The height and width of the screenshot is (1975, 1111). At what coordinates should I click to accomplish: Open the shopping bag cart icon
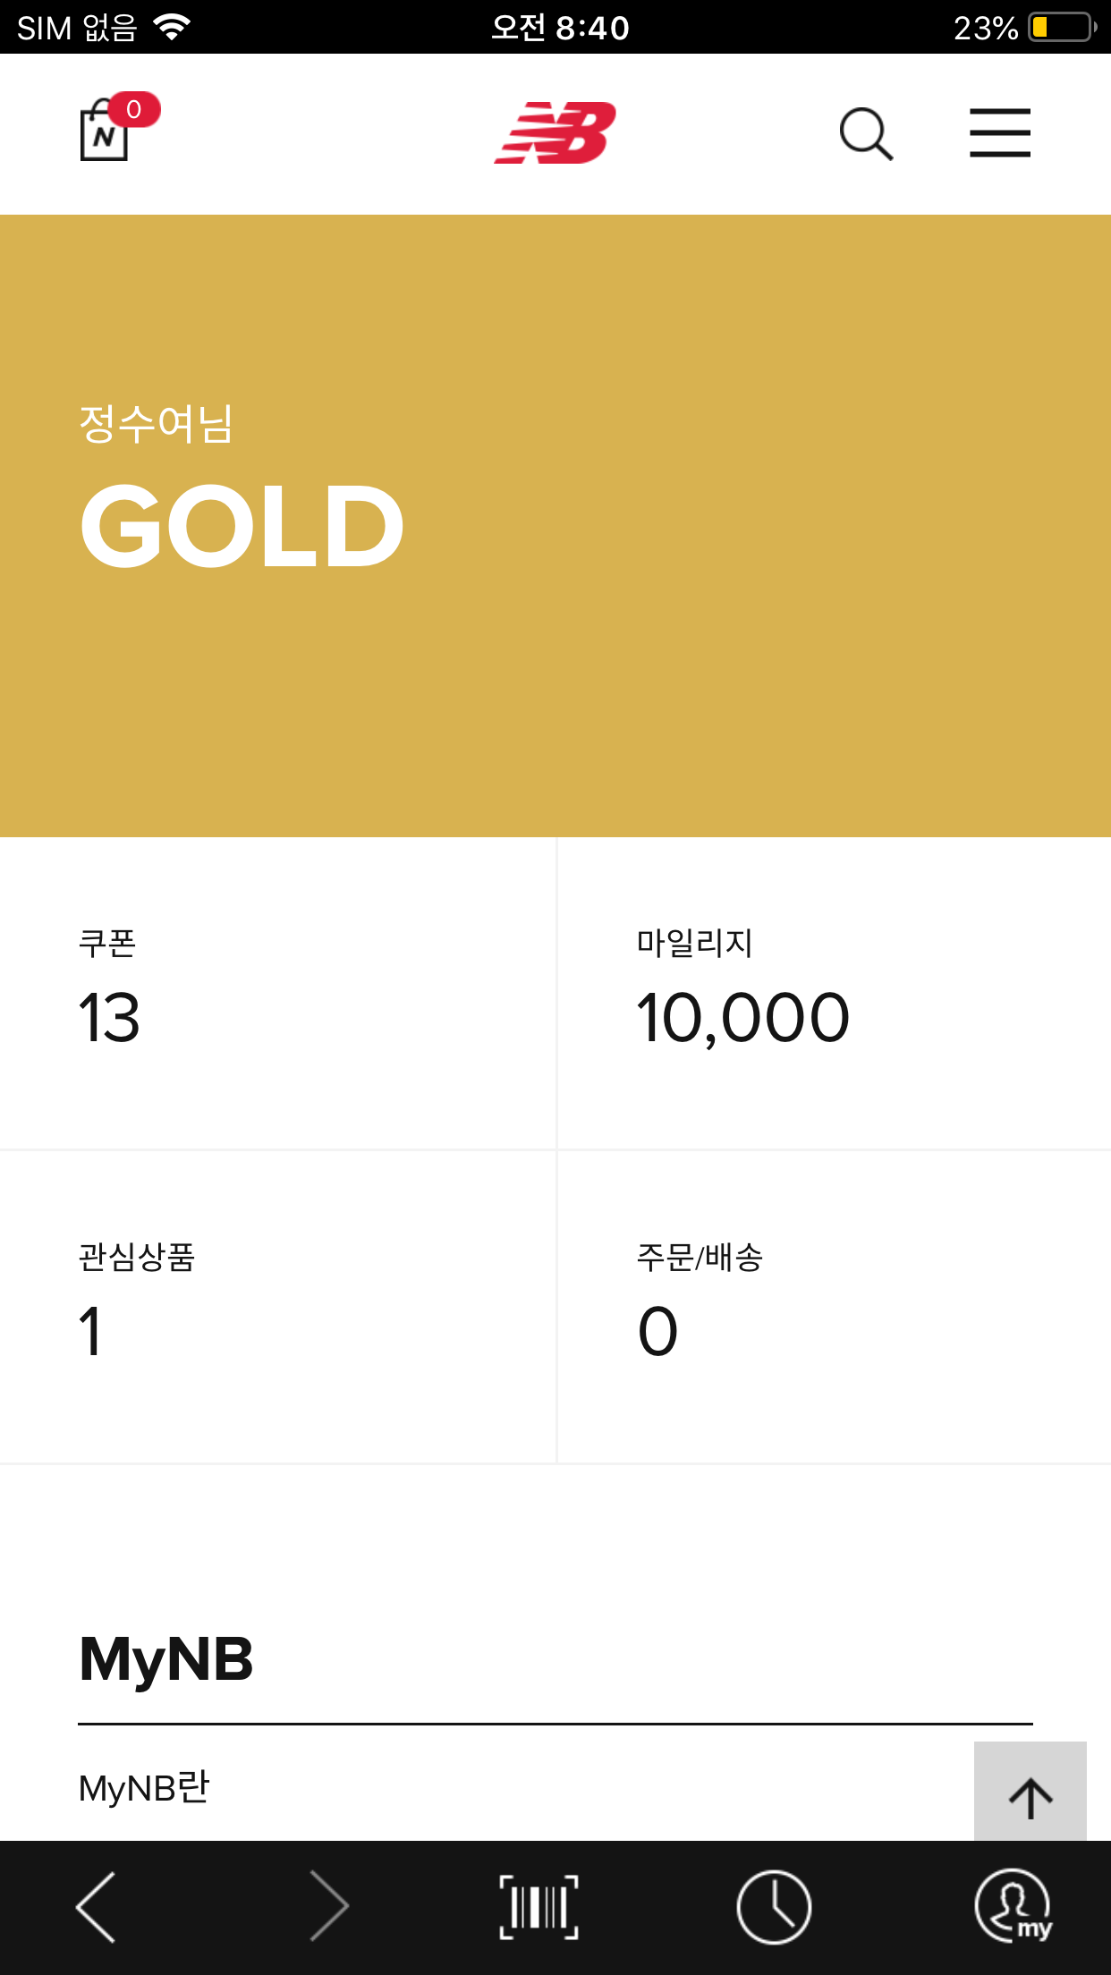point(105,134)
